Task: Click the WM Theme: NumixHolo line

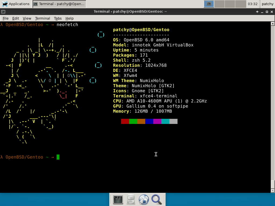Action: point(139,80)
